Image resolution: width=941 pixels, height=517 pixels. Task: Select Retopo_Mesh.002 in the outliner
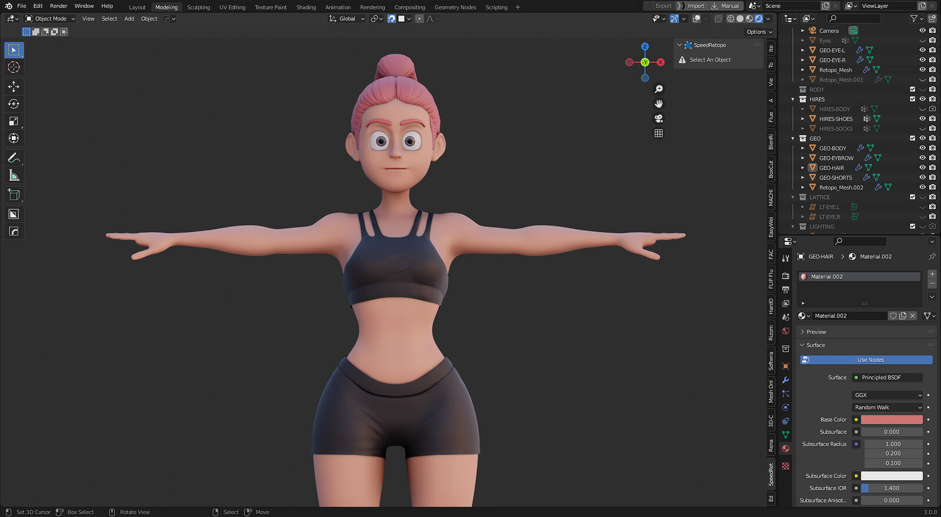841,187
